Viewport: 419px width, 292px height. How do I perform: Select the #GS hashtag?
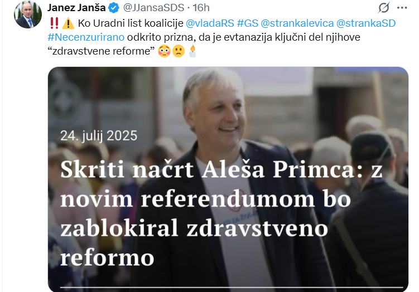[248, 23]
